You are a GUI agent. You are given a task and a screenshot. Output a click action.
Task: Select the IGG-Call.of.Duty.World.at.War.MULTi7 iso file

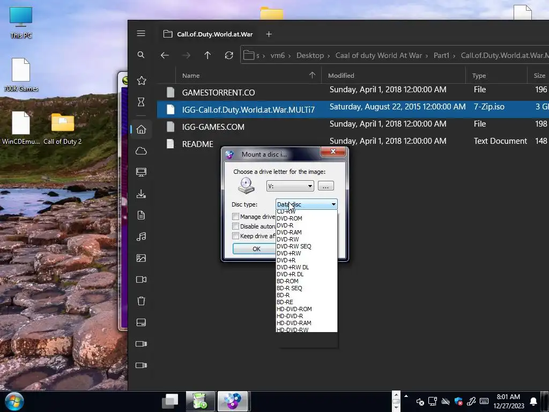353,109
